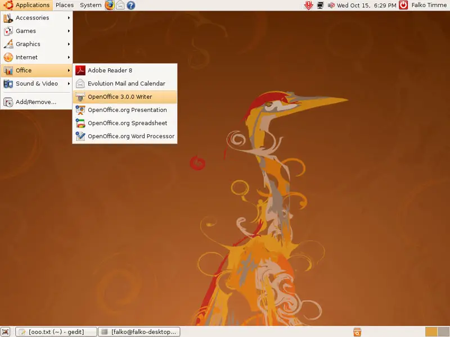450x337 pixels.
Task: Select OpenOffice 3.0.0 Writer entry
Action: pyautogui.click(x=125, y=97)
